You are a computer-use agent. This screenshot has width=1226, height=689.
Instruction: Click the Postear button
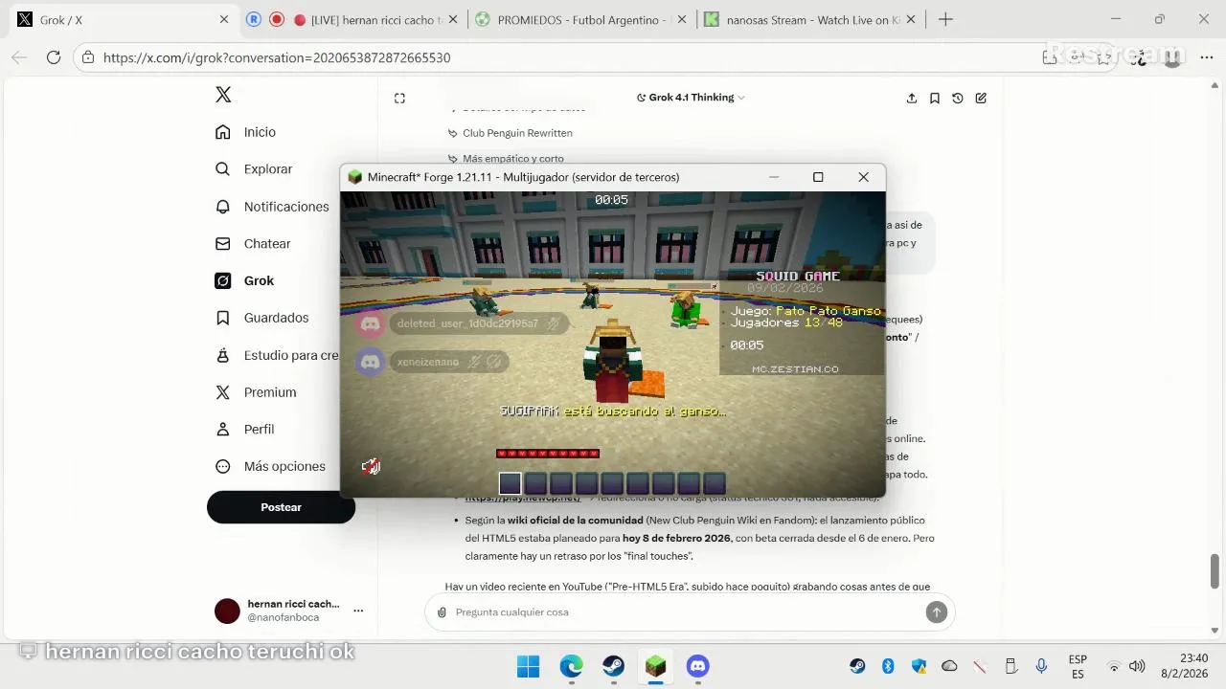(281, 507)
